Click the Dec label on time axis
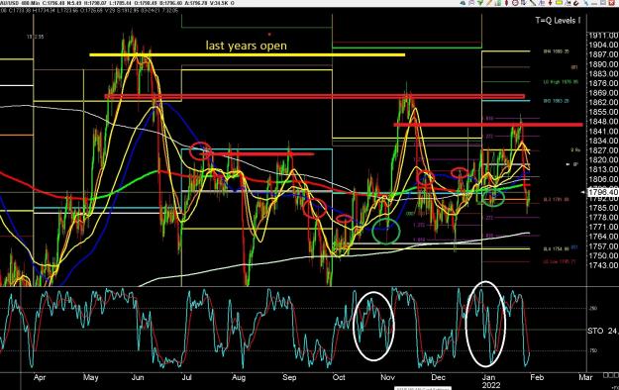The width and height of the screenshot is (619, 390). pos(438,377)
